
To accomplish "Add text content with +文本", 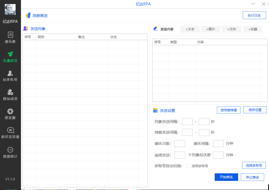I will click(190, 29).
